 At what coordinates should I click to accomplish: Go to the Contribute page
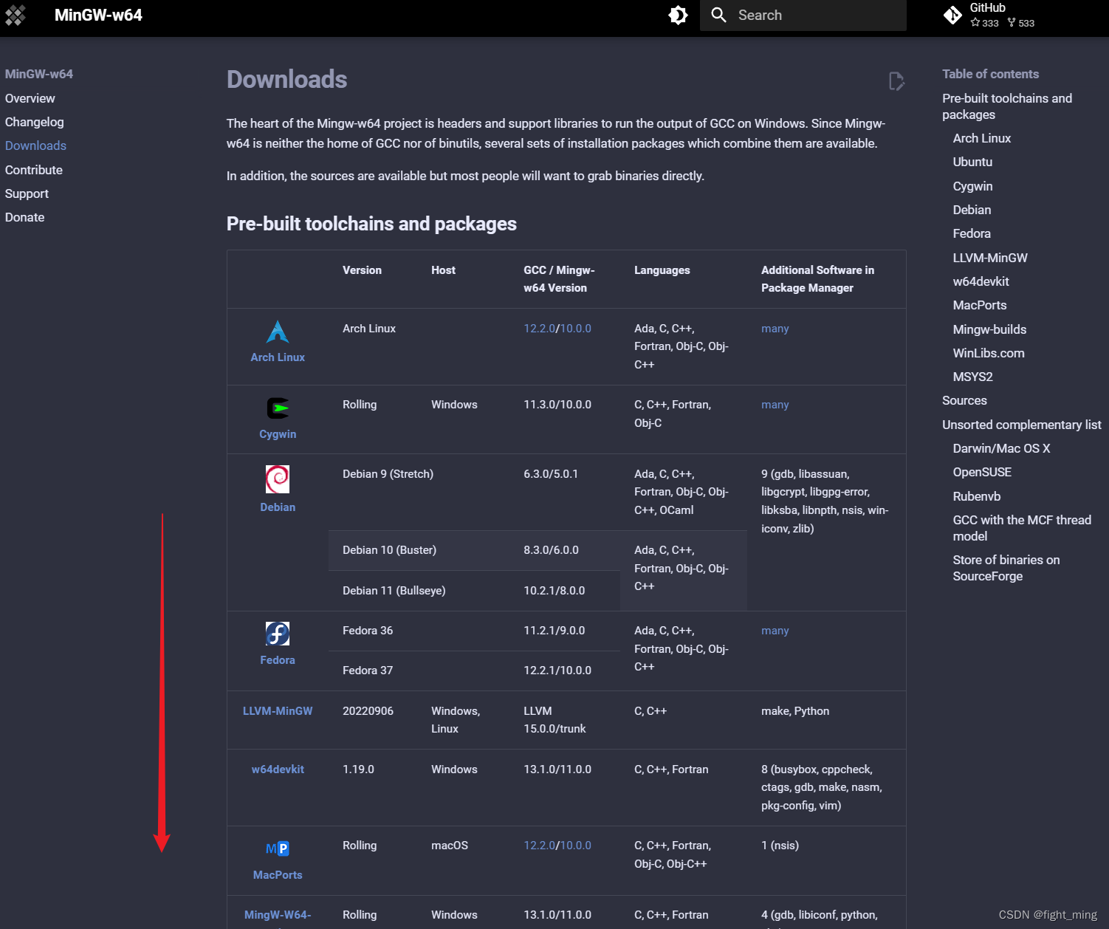34,170
